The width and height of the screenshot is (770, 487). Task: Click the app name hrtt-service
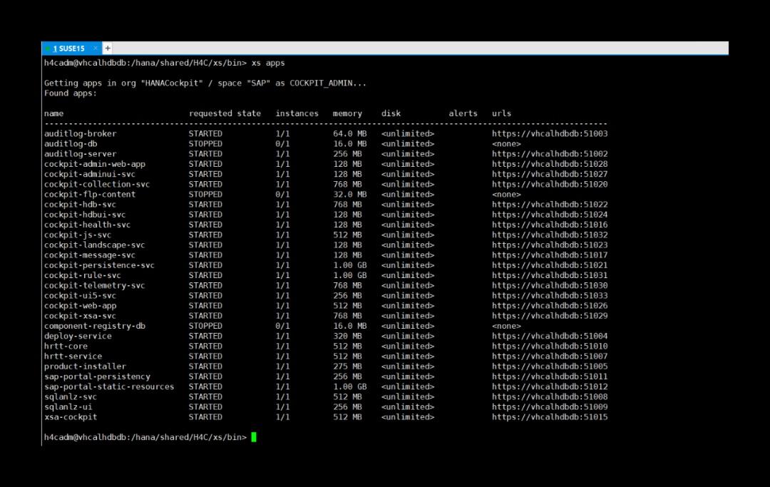[73, 356]
